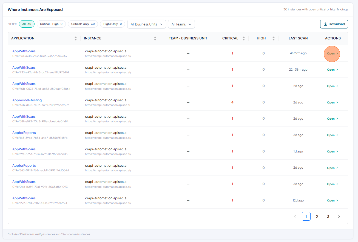Jump to page 3 of results
Image resolution: width=358 pixels, height=242 pixels.
pyautogui.click(x=328, y=216)
